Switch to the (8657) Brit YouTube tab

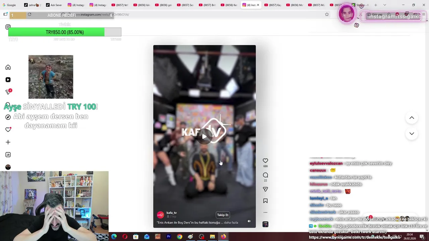207,5
